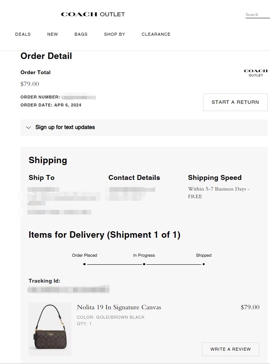Click the Search field
270x364 pixels.
coord(257,15)
